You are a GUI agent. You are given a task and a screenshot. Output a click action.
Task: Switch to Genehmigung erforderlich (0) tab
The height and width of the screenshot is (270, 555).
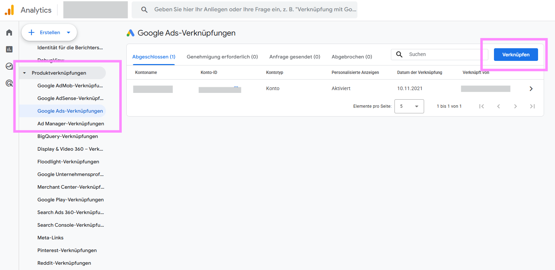click(222, 57)
